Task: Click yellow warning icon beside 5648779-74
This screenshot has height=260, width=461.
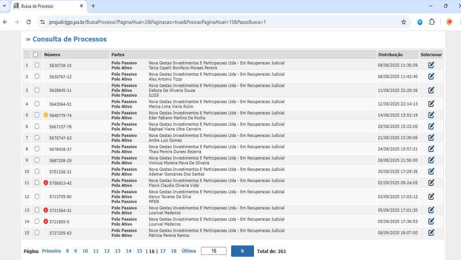Action: [x=46, y=115]
